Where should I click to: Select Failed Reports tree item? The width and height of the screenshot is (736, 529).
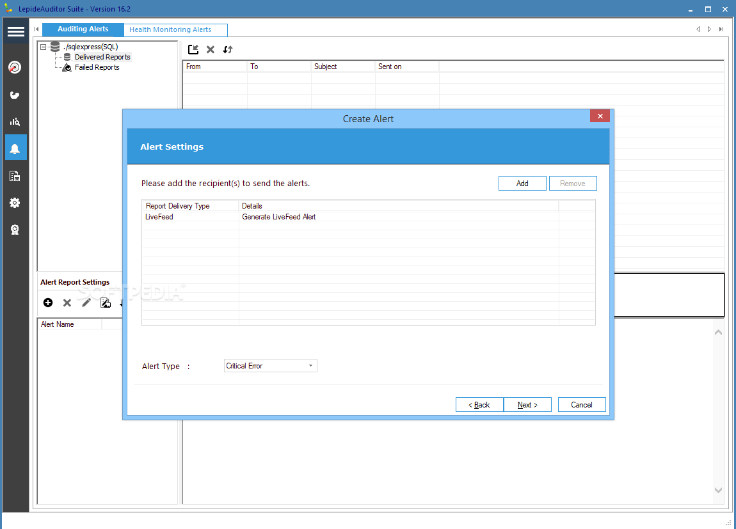97,67
